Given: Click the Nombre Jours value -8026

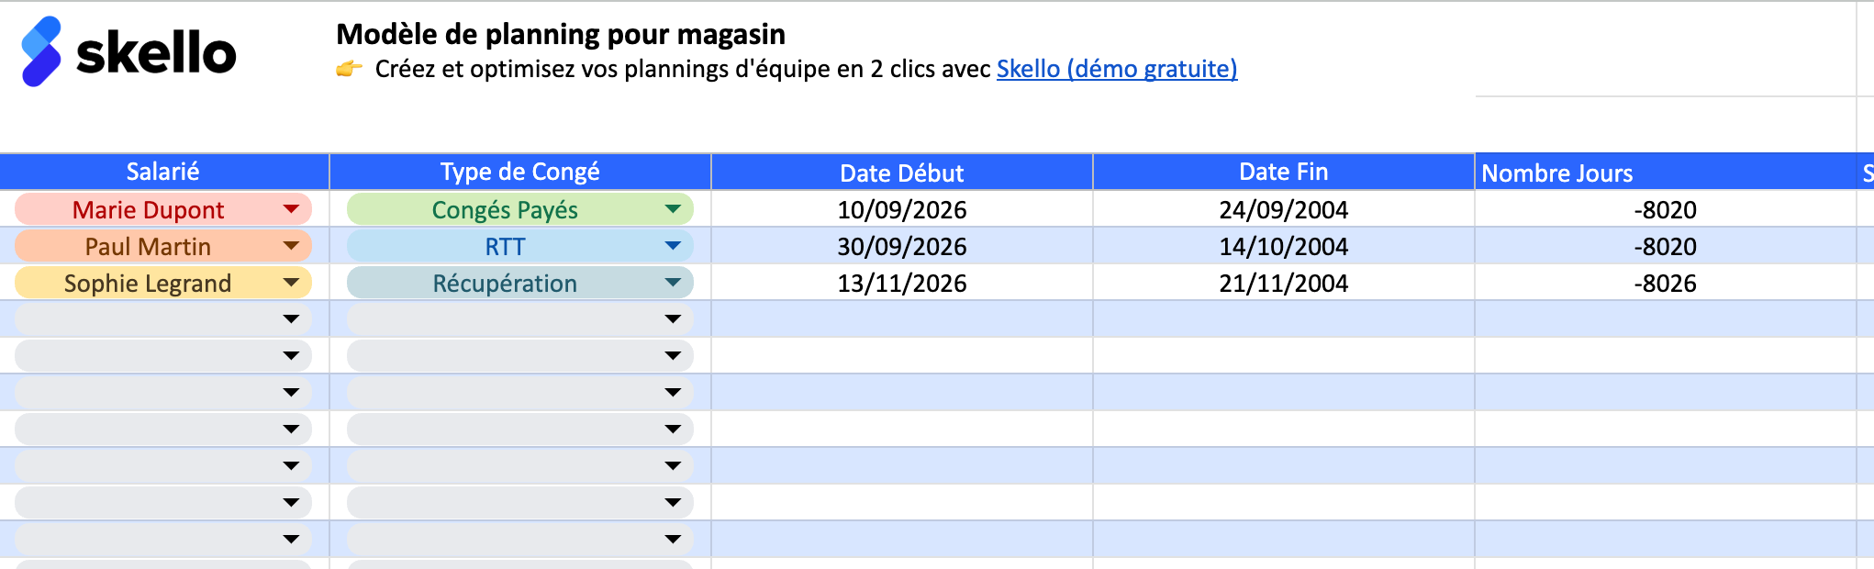Looking at the screenshot, I should tap(1666, 284).
